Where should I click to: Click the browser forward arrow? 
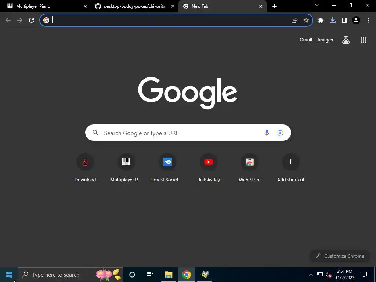click(20, 21)
